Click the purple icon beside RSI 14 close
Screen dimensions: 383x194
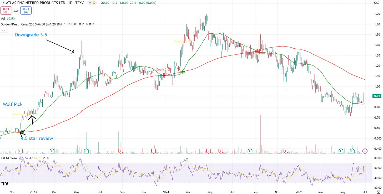point(21,158)
